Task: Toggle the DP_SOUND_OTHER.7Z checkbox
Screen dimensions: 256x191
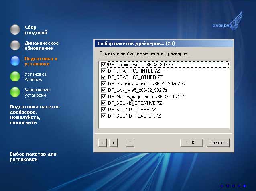Action: pos(104,109)
